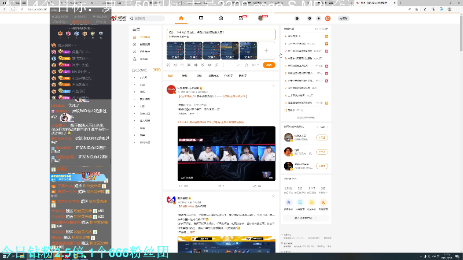Image resolution: width=463 pixels, height=260 pixels.
Task: Click the 管理 button beside custom groups
Action: pyautogui.click(x=156, y=70)
